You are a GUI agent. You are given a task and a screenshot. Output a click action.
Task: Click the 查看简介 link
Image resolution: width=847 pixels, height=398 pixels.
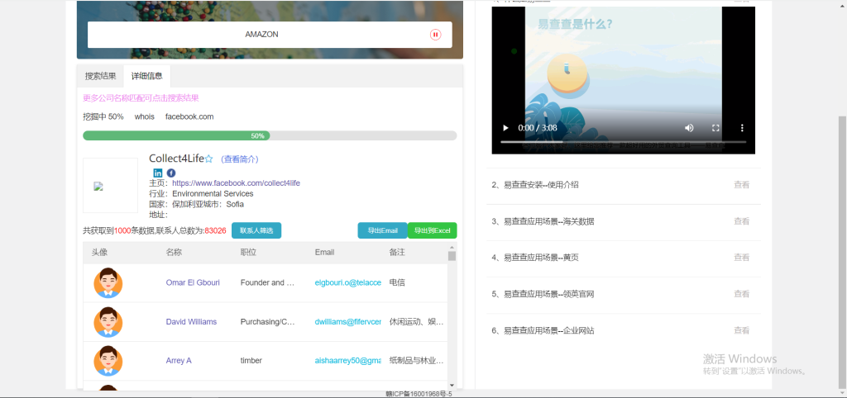[240, 159]
